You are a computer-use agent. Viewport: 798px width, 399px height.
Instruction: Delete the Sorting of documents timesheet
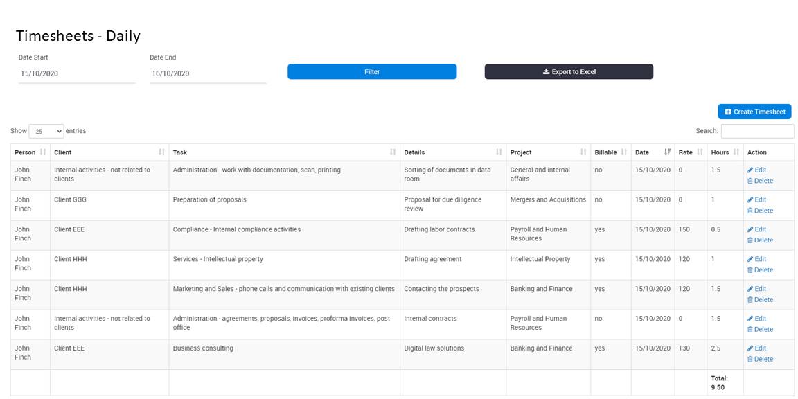coord(760,181)
